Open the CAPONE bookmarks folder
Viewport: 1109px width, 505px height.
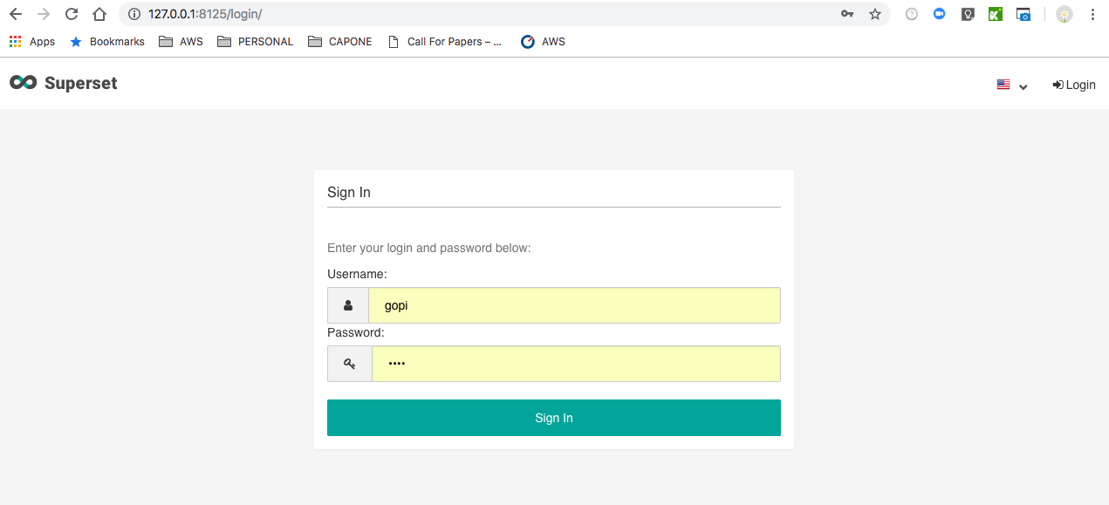(340, 41)
